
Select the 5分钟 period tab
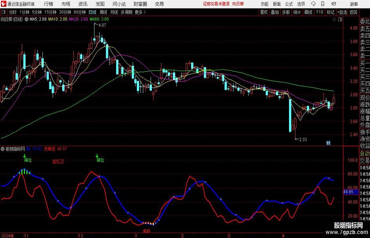click(36, 12)
